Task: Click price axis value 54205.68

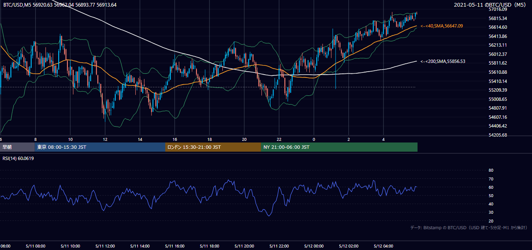Action: click(x=497, y=135)
